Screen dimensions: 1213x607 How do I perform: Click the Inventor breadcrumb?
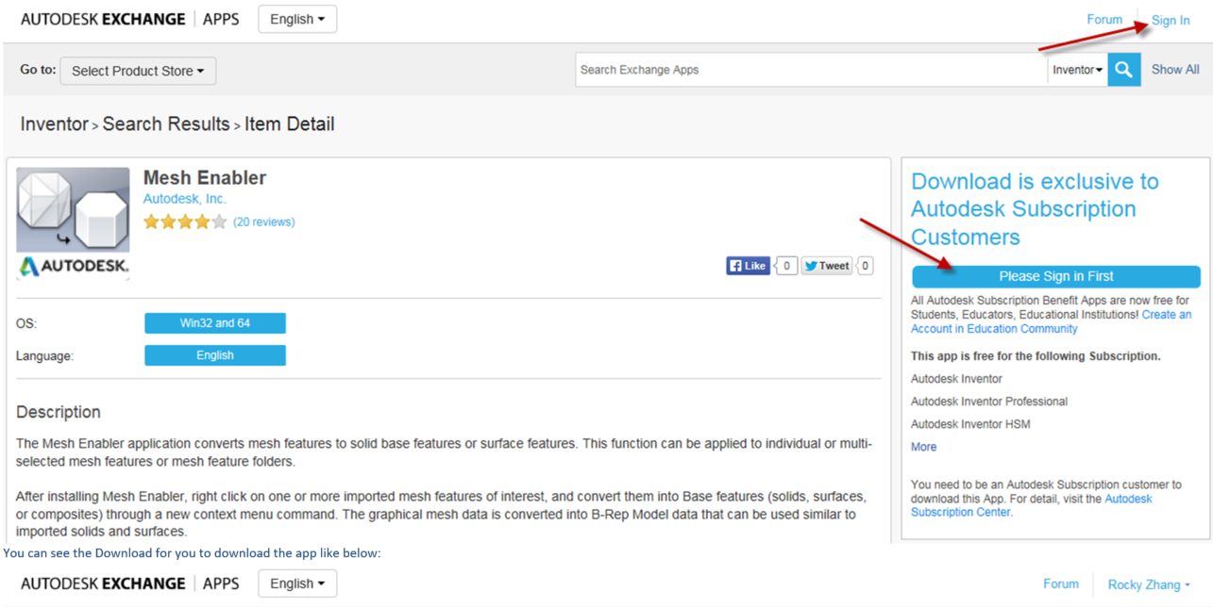[54, 124]
